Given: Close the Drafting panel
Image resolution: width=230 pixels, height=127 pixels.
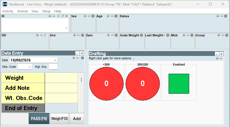Looking at the screenshot, I should pyautogui.click(x=221, y=54).
